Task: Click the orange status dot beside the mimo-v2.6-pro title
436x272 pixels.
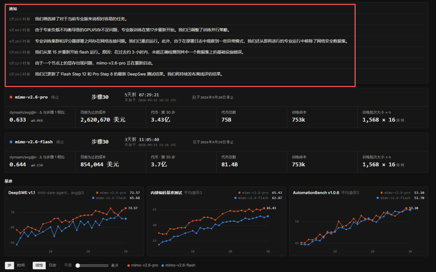Action: click(x=11, y=97)
